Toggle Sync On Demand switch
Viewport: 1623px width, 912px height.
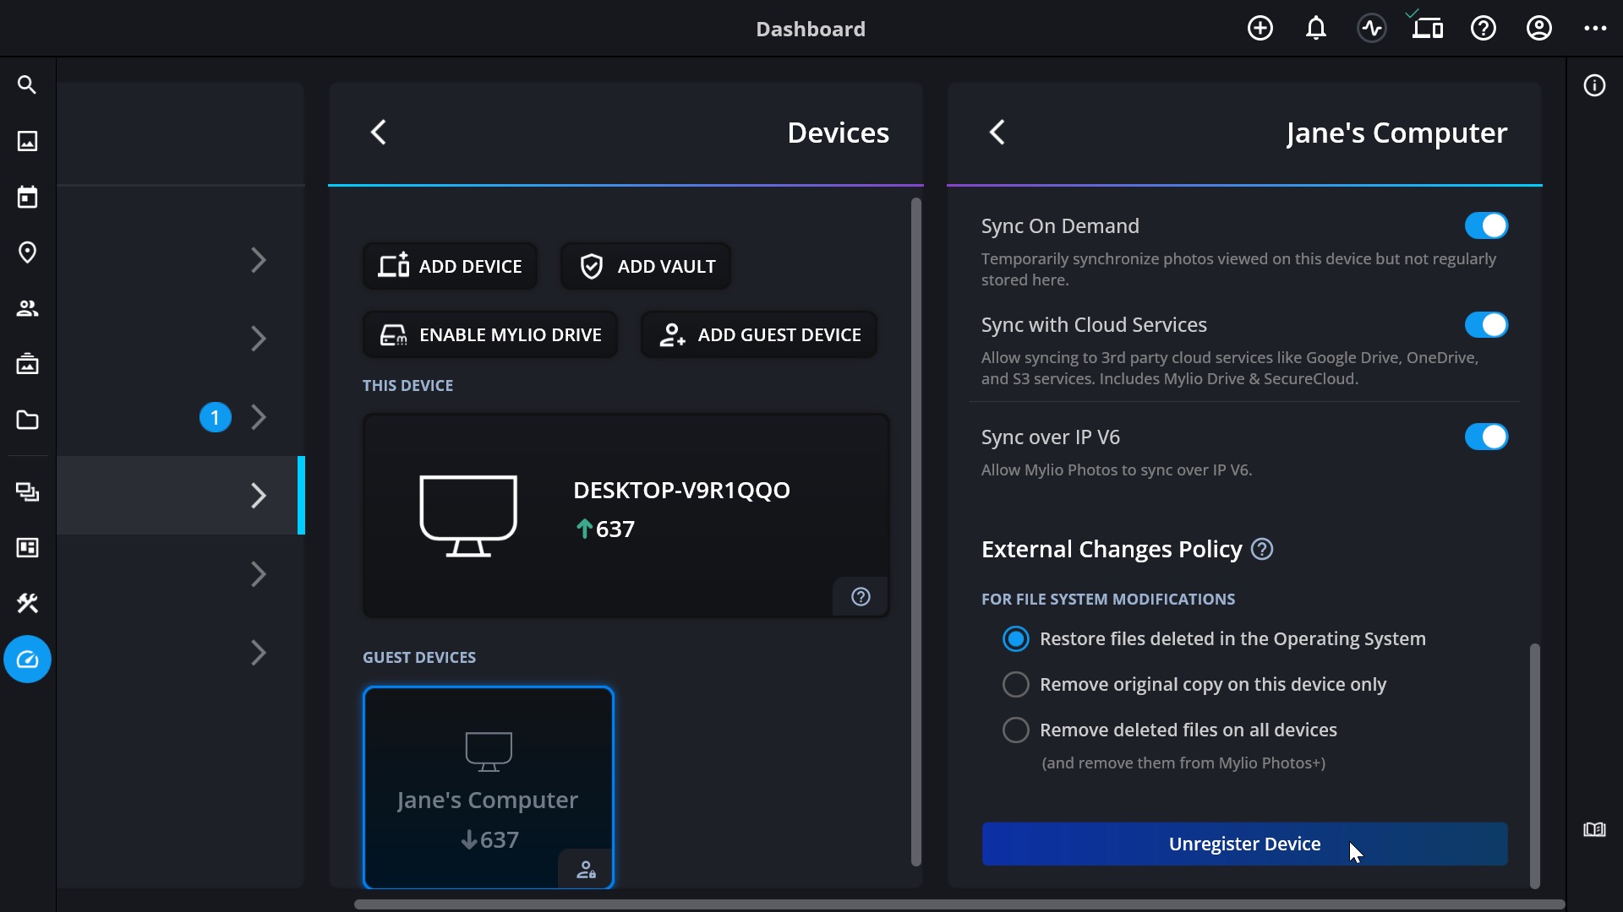point(1486,226)
